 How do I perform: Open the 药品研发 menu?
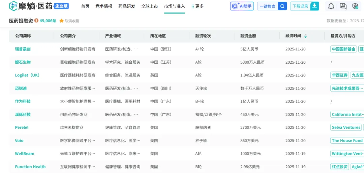click(x=127, y=6)
